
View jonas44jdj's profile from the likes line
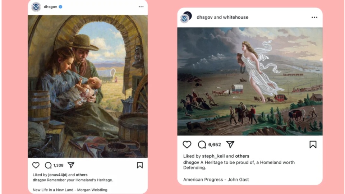(57, 175)
